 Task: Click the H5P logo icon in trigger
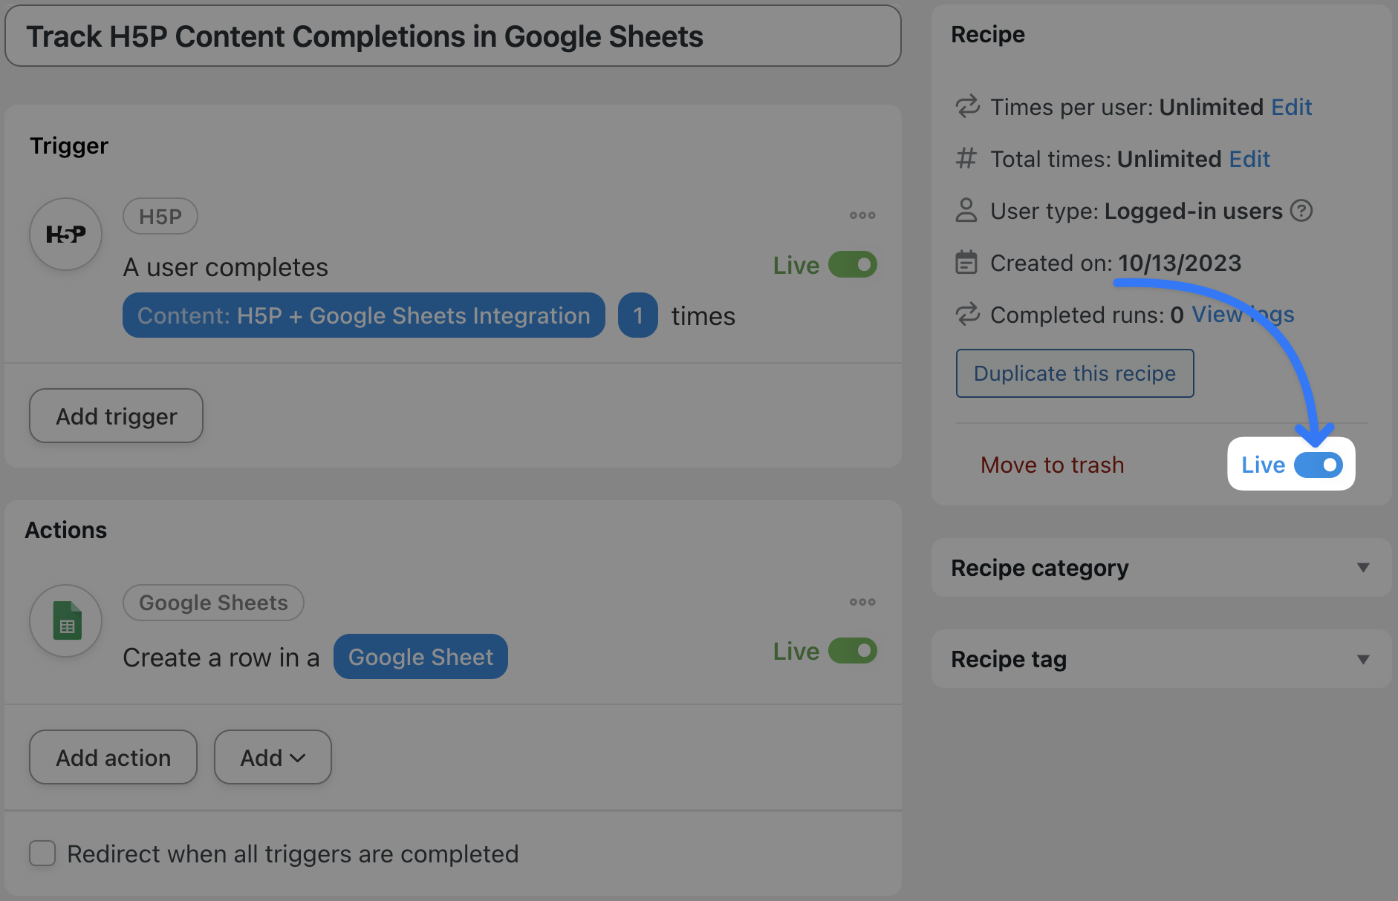pyautogui.click(x=66, y=235)
